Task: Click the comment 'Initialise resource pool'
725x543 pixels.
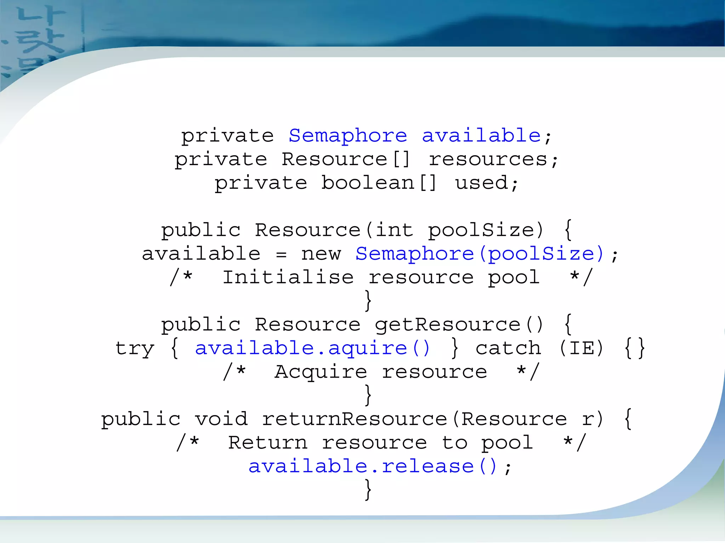Action: (x=381, y=278)
